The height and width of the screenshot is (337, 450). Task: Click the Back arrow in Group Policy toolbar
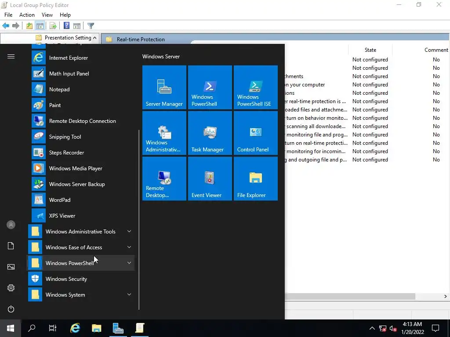click(x=6, y=26)
